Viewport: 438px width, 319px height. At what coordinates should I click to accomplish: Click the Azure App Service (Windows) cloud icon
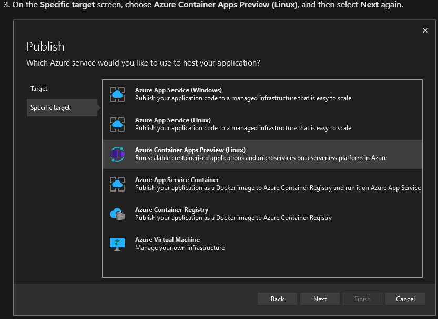coord(117,94)
